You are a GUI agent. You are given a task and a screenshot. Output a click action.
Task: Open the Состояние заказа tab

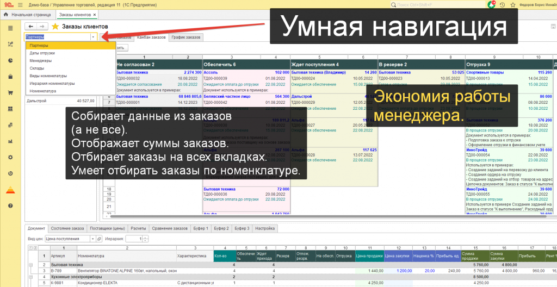click(67, 228)
